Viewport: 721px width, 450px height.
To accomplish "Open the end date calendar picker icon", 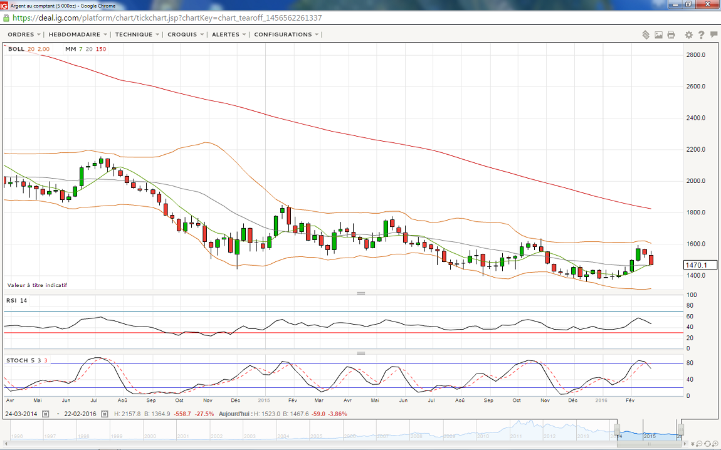I will (x=104, y=414).
